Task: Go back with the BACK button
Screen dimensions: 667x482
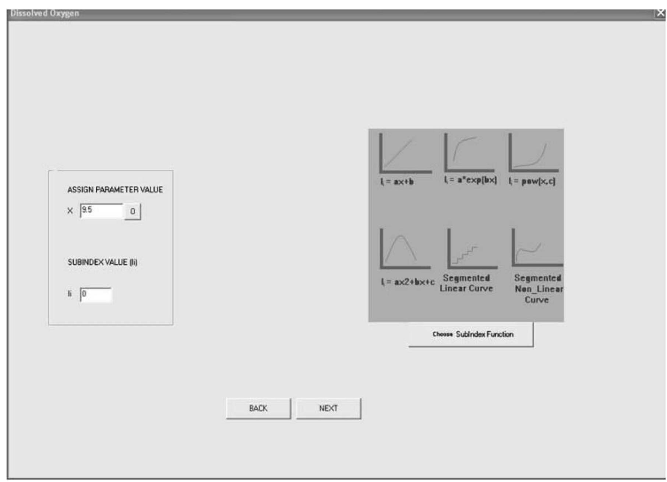Action: coord(258,408)
